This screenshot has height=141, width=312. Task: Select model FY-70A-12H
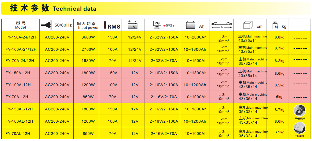pos(17,97)
